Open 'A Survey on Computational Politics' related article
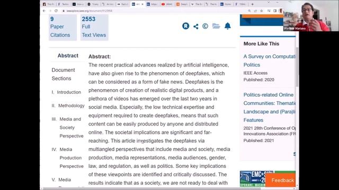The height and width of the screenshot is (190, 339). pos(270,61)
